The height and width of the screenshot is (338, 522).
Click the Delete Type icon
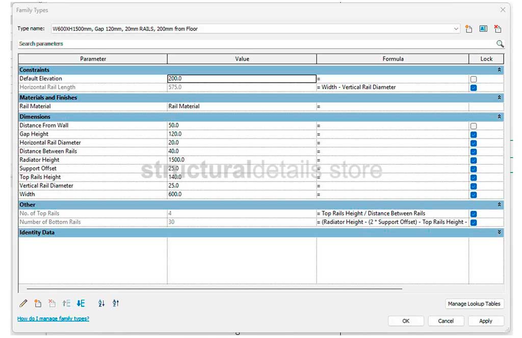point(498,29)
